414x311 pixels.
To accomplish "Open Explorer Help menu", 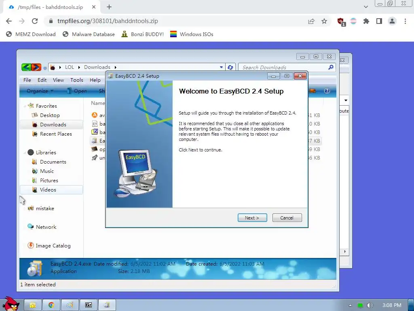I will pos(95,80).
